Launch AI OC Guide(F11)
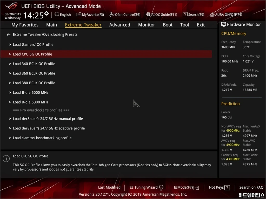This screenshot has width=266, height=199. [x=162, y=15]
